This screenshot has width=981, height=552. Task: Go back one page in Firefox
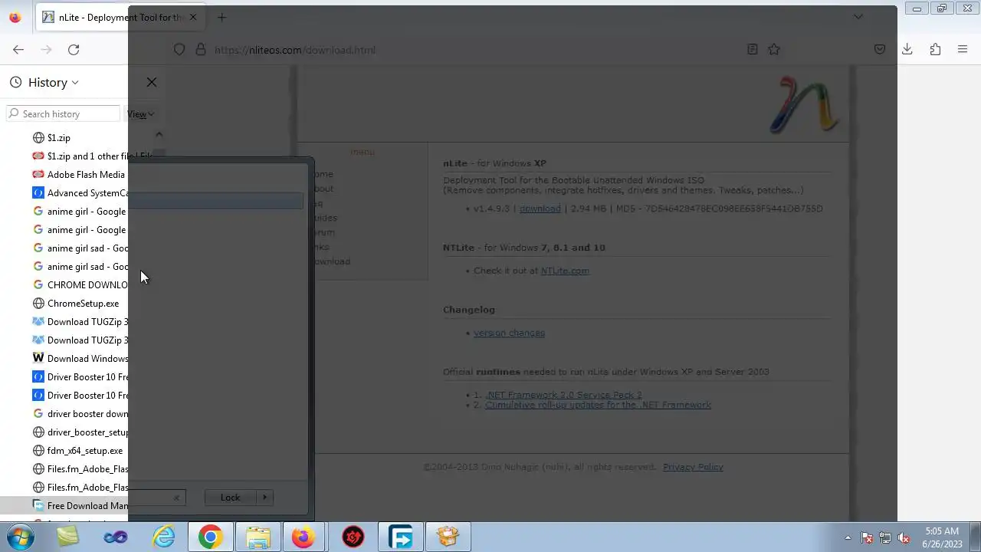(x=18, y=49)
